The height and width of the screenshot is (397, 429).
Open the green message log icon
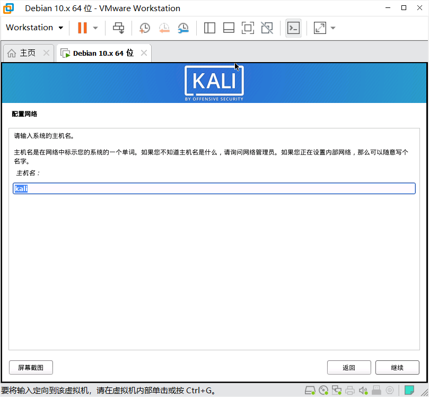pyautogui.click(x=409, y=390)
